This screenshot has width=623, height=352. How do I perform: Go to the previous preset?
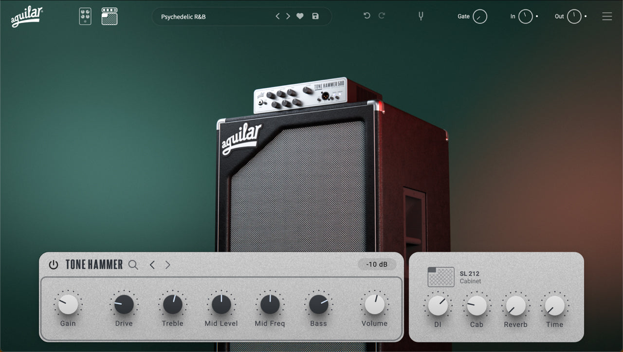277,16
